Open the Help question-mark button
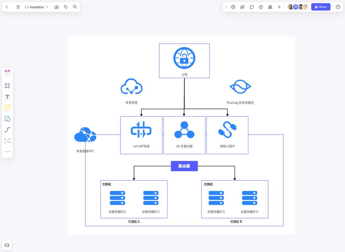 pyautogui.click(x=338, y=7)
